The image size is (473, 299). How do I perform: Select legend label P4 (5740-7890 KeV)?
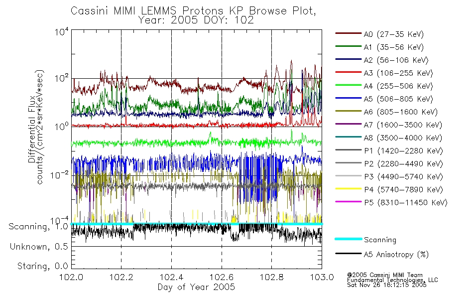403,190
